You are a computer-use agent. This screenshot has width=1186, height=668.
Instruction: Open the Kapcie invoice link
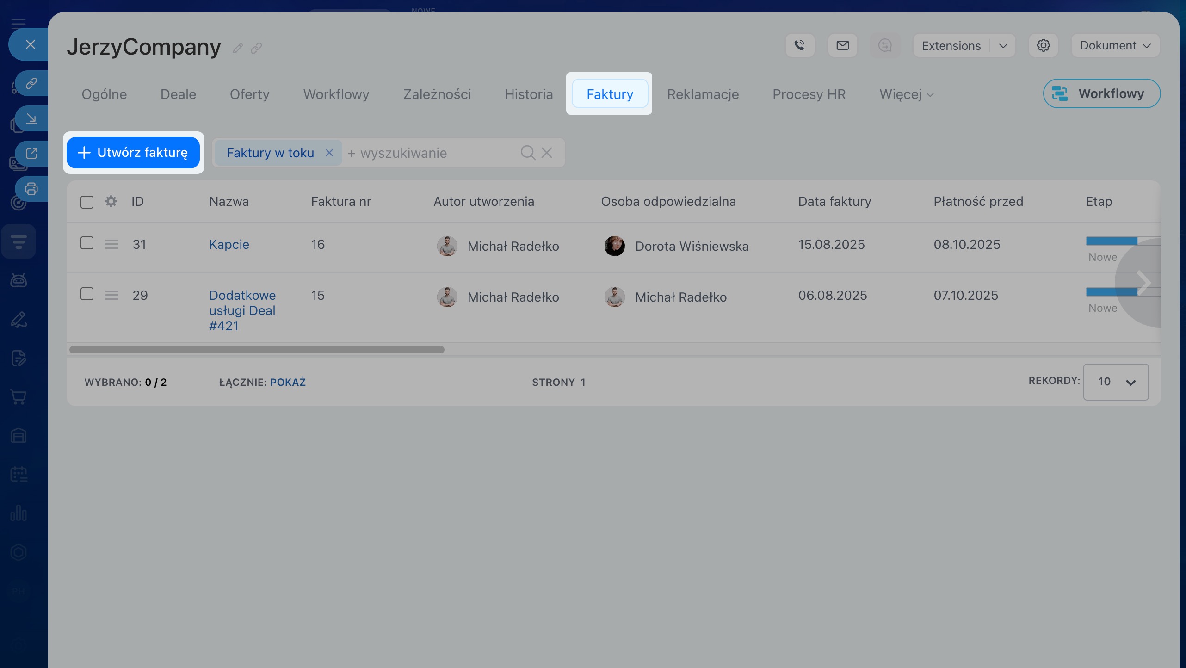[229, 244]
